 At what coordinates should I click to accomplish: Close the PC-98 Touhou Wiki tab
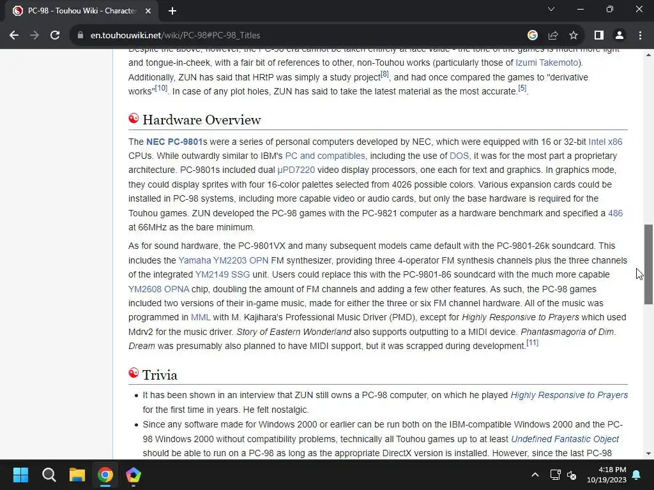pos(148,11)
